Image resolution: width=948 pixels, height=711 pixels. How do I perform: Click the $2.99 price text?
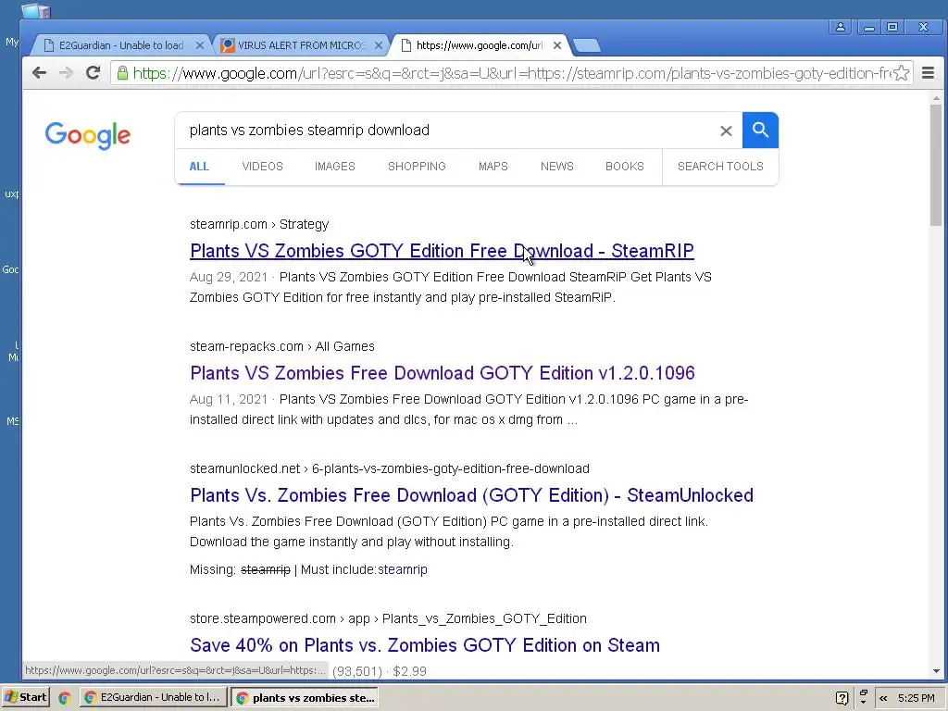[x=409, y=671]
